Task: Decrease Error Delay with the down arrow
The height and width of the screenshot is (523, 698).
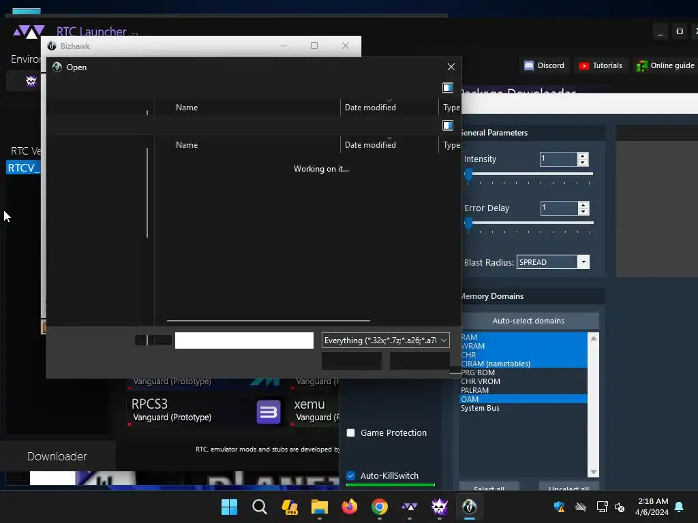Action: [583, 212]
